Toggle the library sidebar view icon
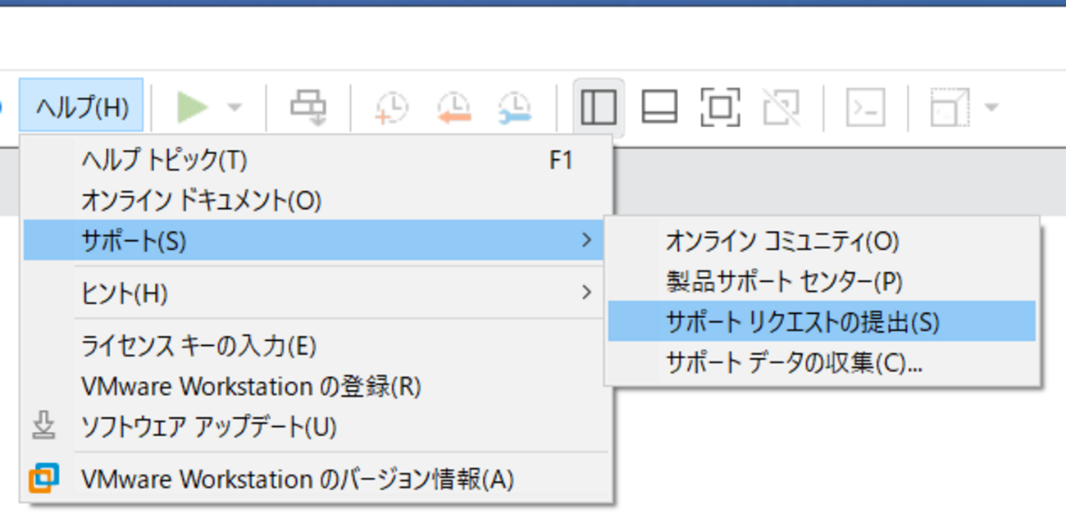The width and height of the screenshot is (1066, 527). click(x=599, y=107)
